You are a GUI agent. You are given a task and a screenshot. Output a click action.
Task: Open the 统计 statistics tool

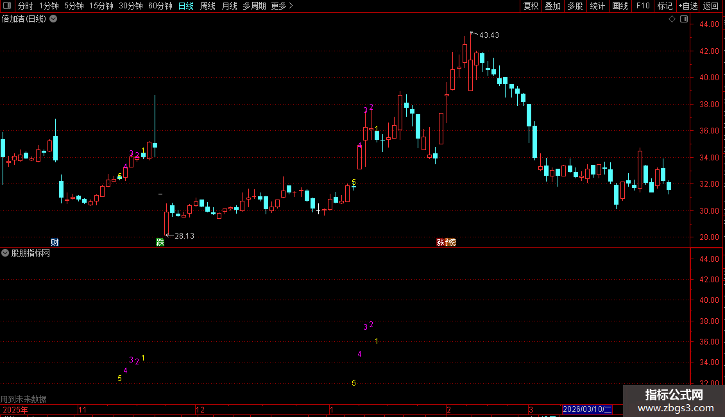(x=597, y=6)
